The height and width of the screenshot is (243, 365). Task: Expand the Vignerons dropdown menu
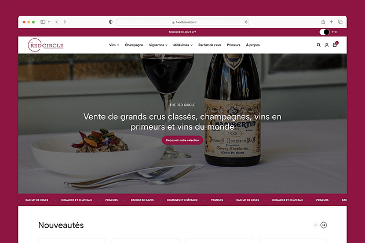tap(158, 45)
